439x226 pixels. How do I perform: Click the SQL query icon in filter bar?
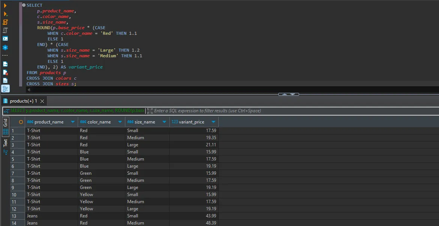(6, 111)
